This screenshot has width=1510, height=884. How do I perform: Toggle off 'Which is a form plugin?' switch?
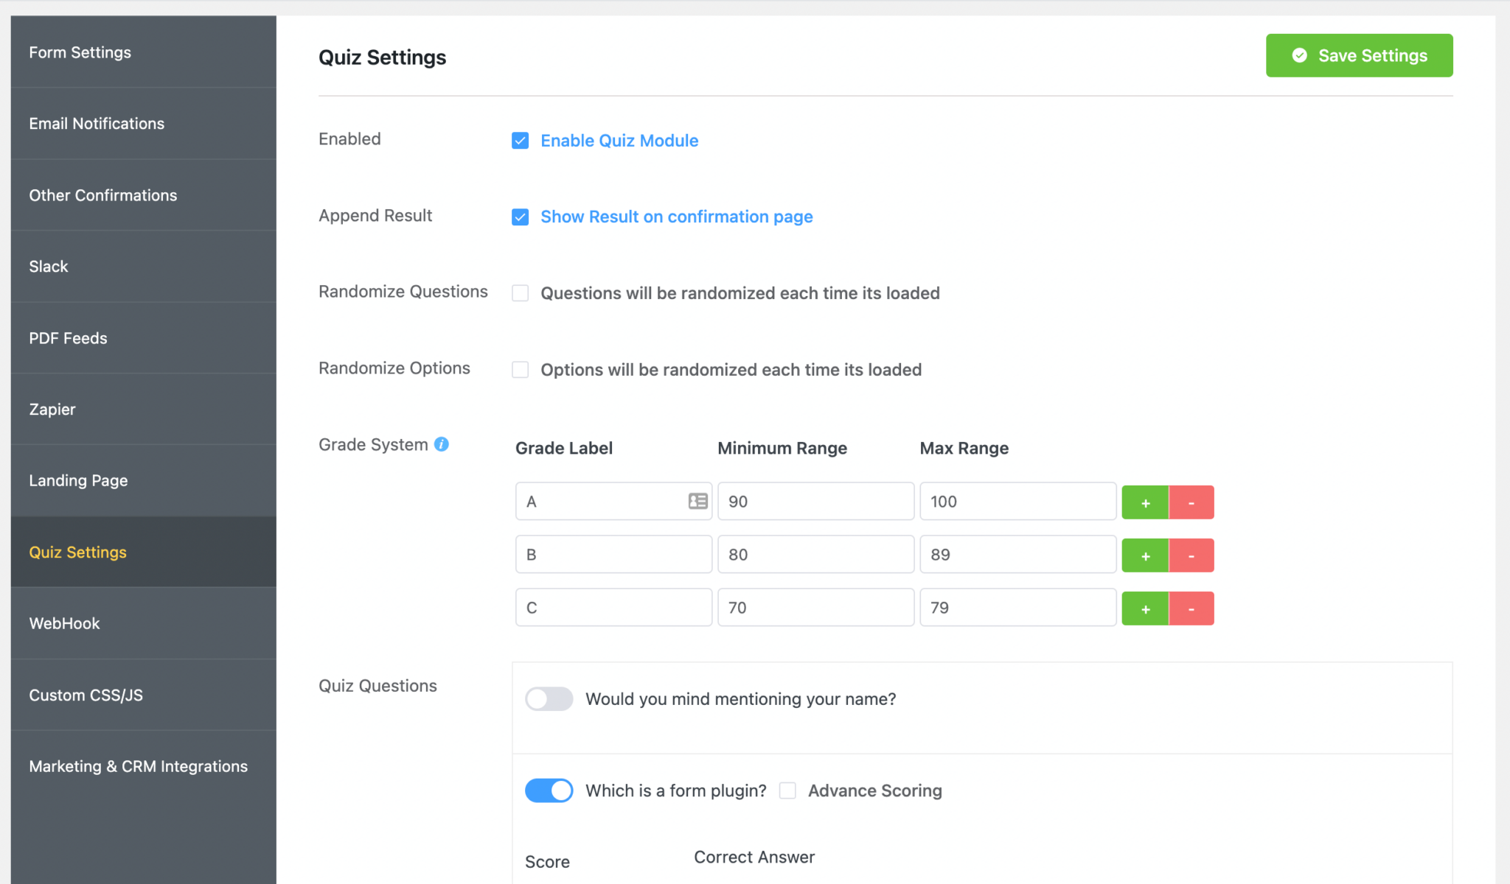click(549, 790)
